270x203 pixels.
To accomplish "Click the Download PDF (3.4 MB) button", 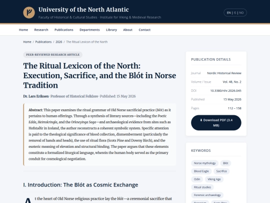I will pos(216,123).
